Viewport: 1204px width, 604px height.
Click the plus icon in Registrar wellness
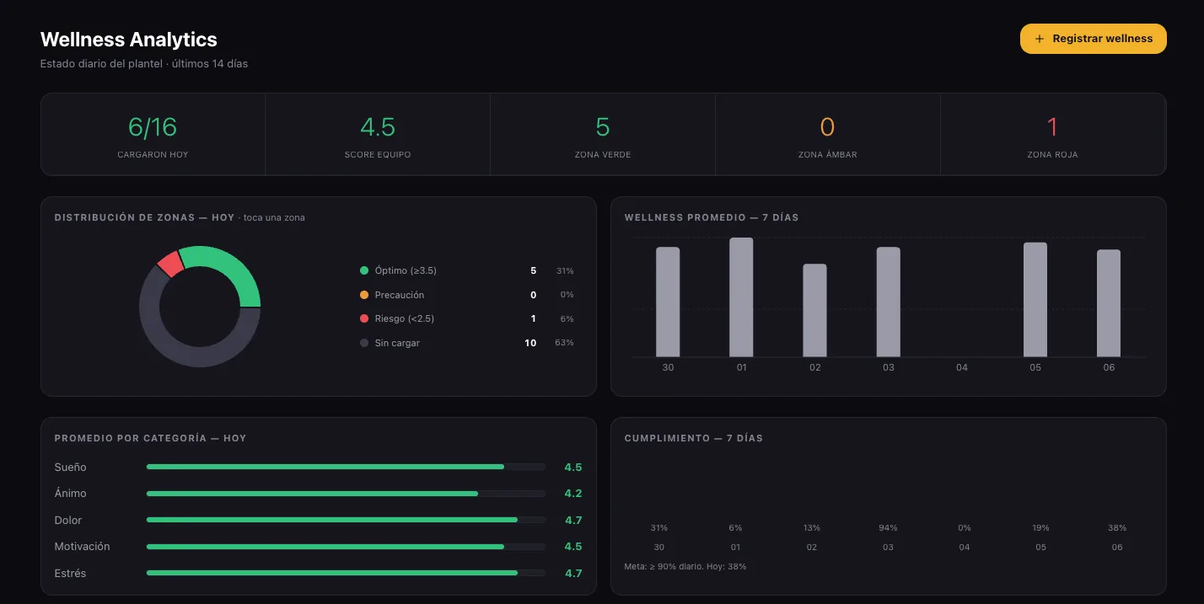(1040, 39)
